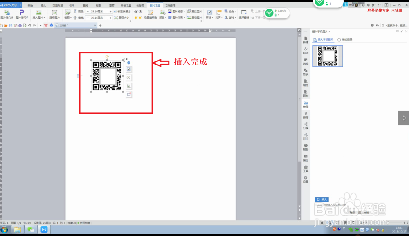409x236 pixels.
Task: Toggle the 锁定纵横比 lock aspect ratio checkbox
Action: pyautogui.click(x=115, y=11)
